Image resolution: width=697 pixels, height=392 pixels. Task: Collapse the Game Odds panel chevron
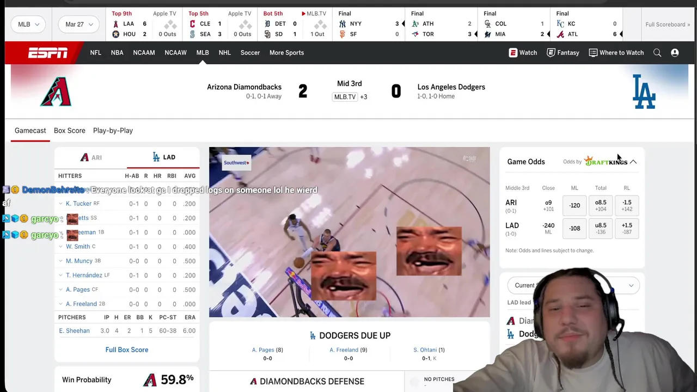[633, 162]
